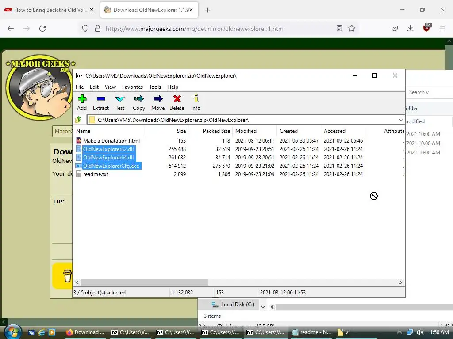Click the Copy toolbar icon
The image size is (453, 339).
(x=138, y=99)
